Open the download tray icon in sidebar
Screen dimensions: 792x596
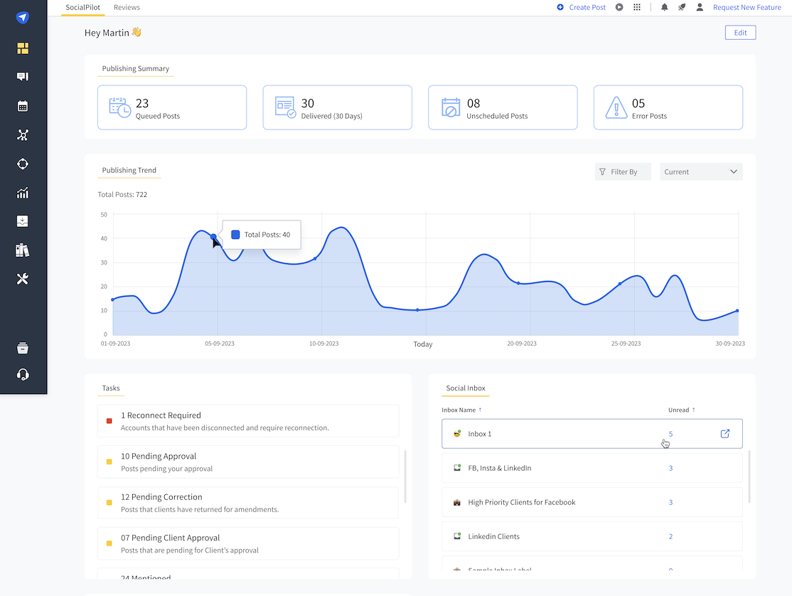[23, 221]
